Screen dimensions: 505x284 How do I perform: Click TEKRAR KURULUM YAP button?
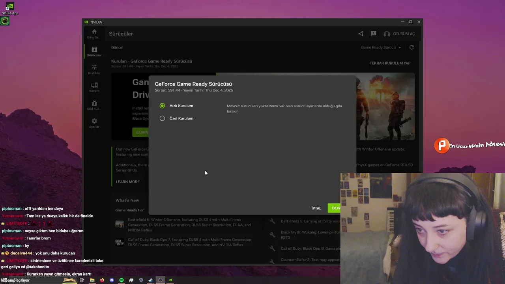tap(390, 63)
